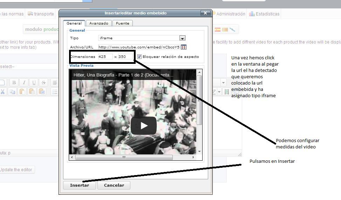The width and height of the screenshot is (341, 200).
Task: Click the Paste as plain text icon
Action: [x=32, y=92]
